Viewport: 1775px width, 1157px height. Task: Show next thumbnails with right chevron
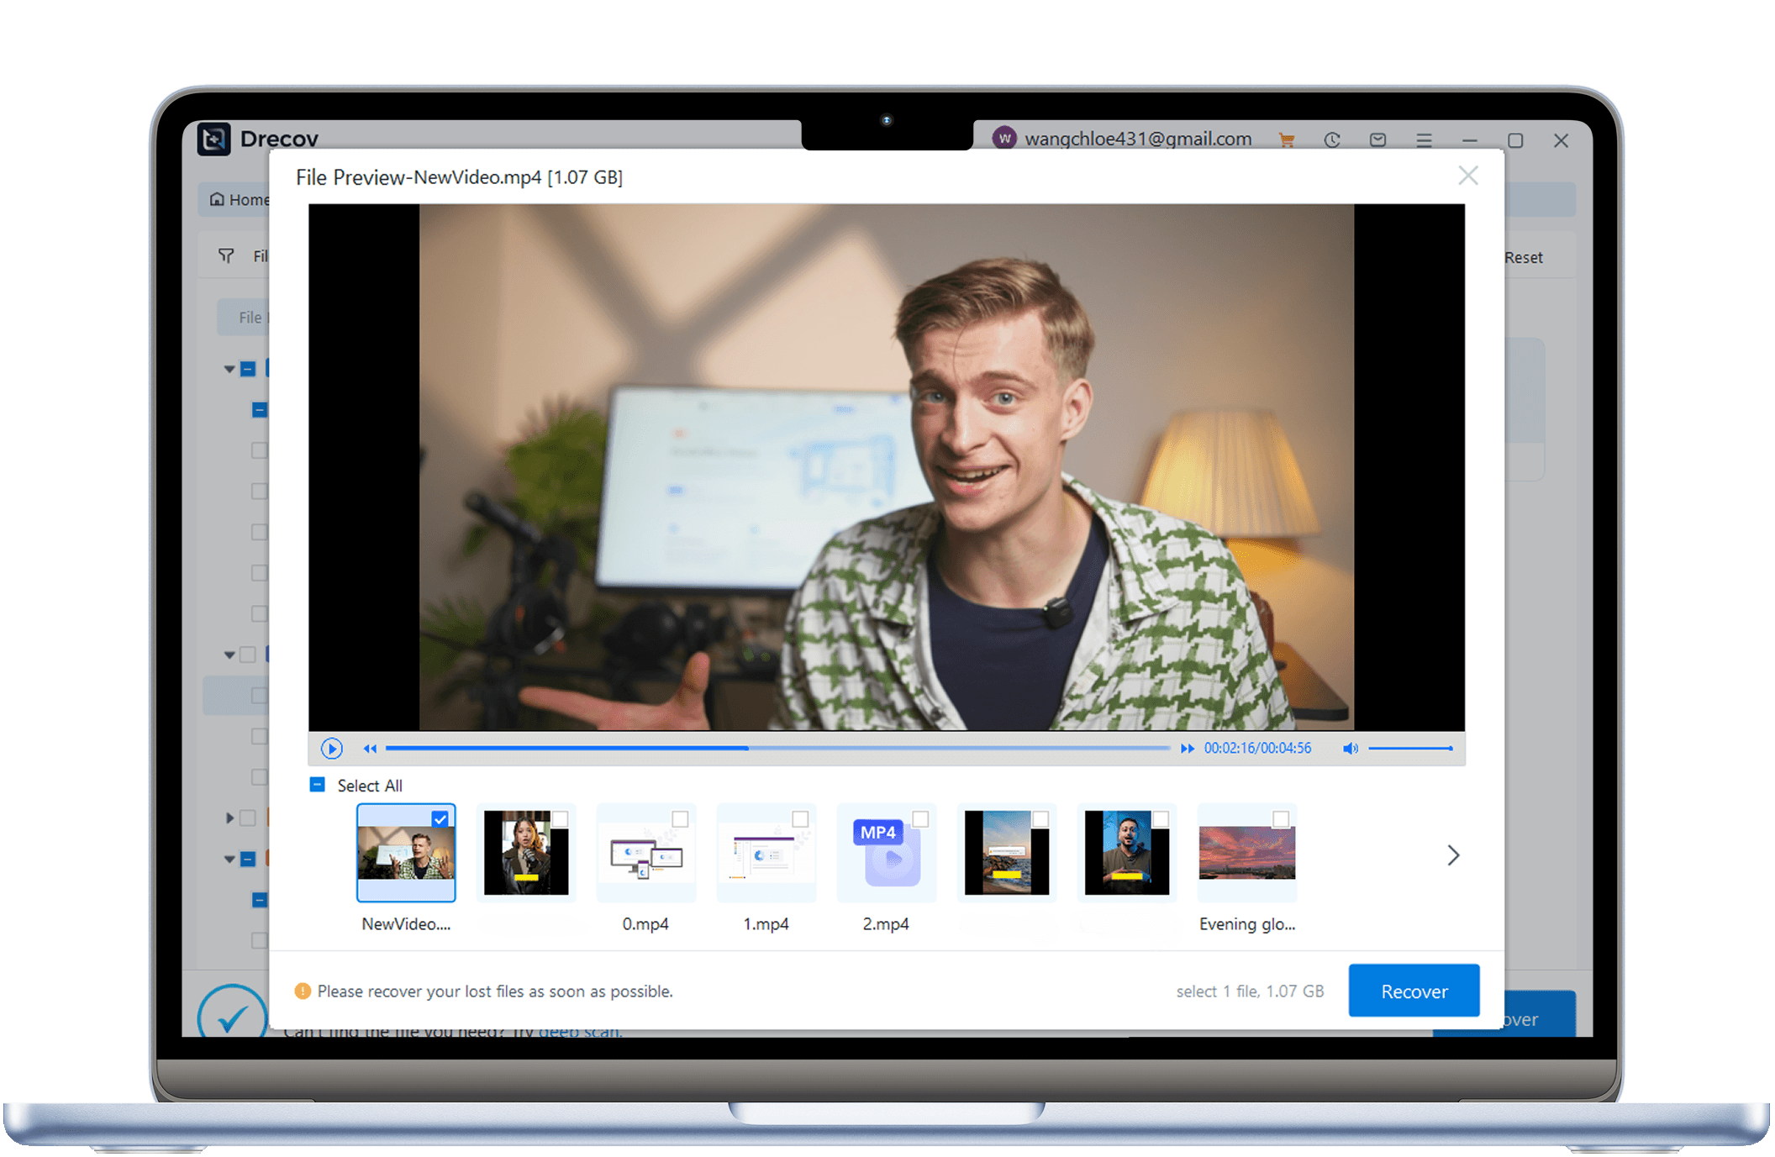pyautogui.click(x=1453, y=855)
